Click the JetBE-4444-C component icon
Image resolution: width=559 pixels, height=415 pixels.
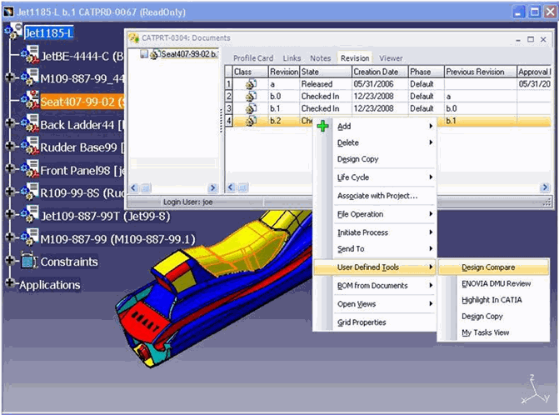[x=30, y=54]
